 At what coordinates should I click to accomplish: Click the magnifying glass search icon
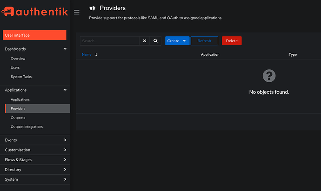click(155, 41)
